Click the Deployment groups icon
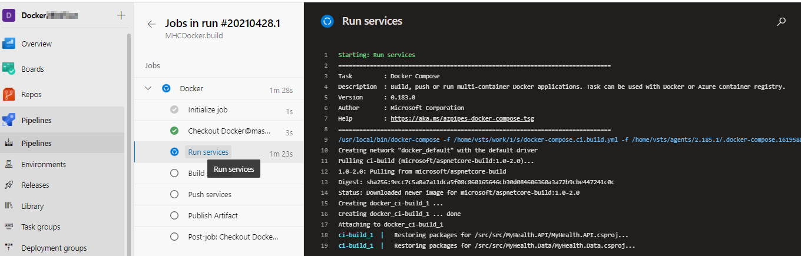Image resolution: width=801 pixels, height=256 pixels. [x=9, y=248]
